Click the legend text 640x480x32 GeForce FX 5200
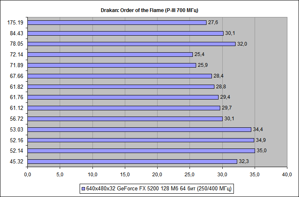This screenshot has height=197, width=299. tap(159, 189)
